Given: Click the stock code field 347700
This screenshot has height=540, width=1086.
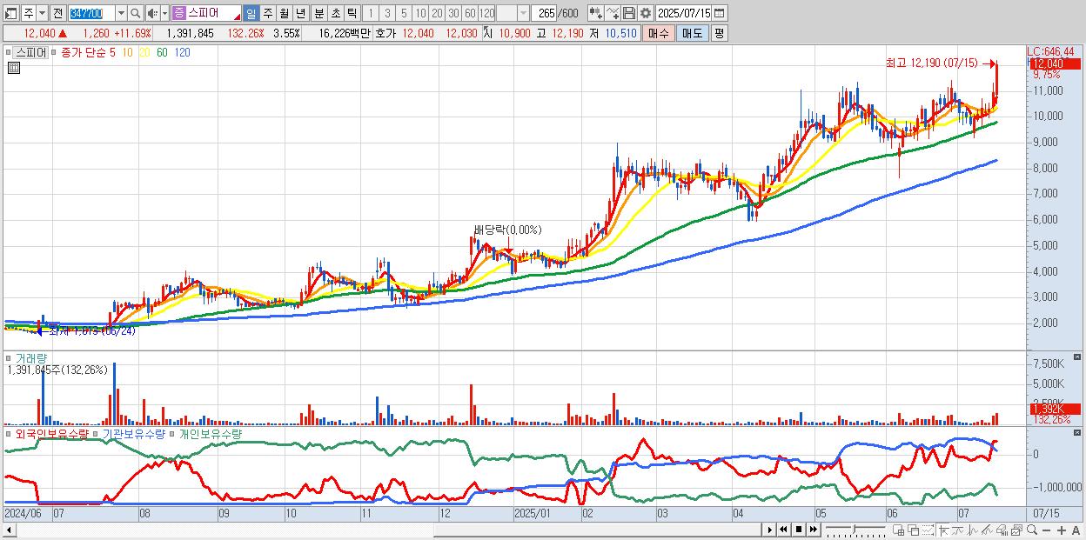Looking at the screenshot, I should click(91, 13).
